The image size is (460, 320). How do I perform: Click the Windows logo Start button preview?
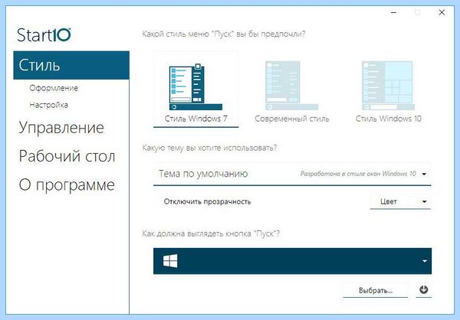pos(170,261)
